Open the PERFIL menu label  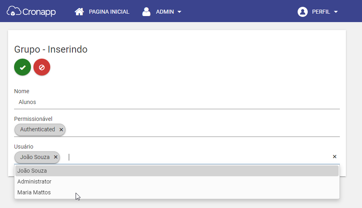point(321,12)
